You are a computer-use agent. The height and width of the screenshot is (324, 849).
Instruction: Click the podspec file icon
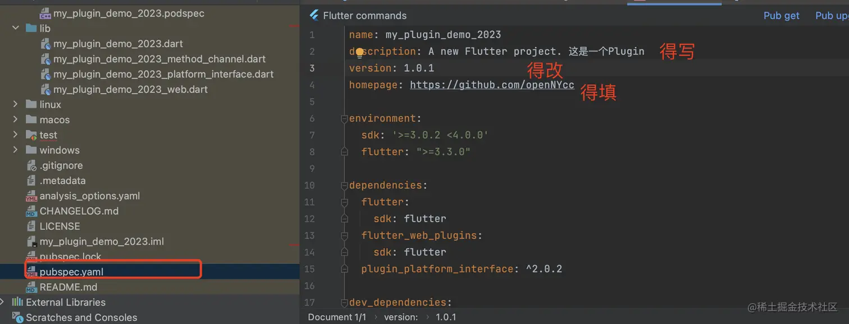point(45,13)
